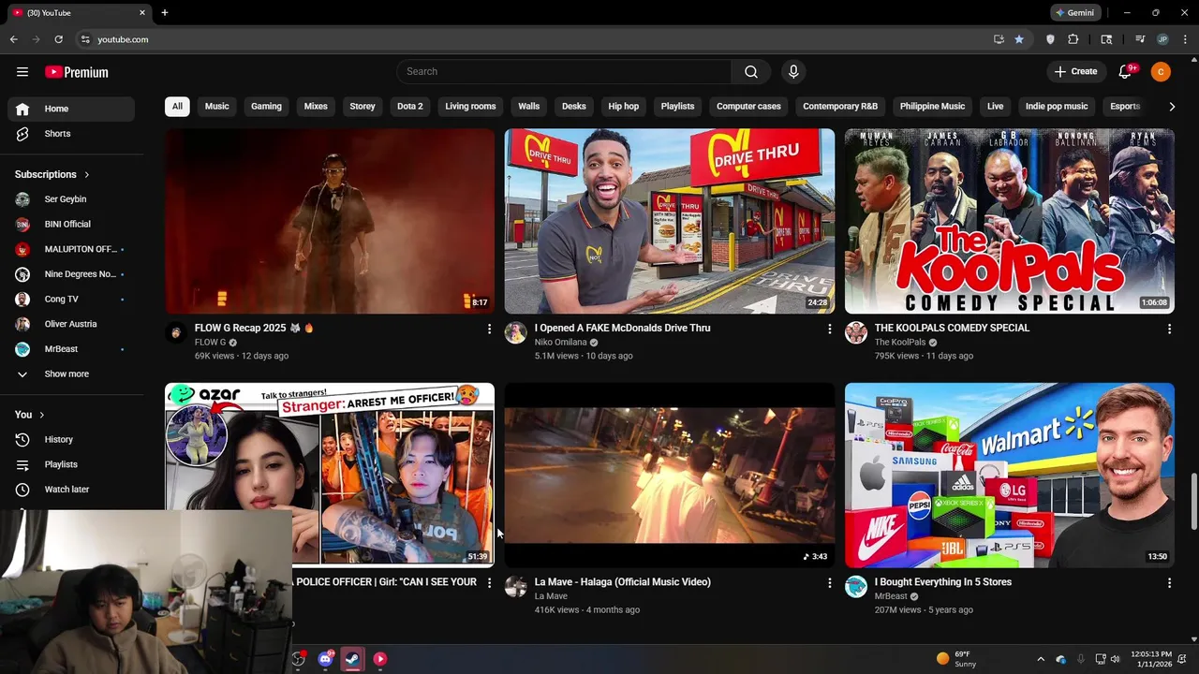Screen dimensions: 1199x674
Task: Open Nine Degrees No... subscription channel
Action: pyautogui.click(x=71, y=274)
